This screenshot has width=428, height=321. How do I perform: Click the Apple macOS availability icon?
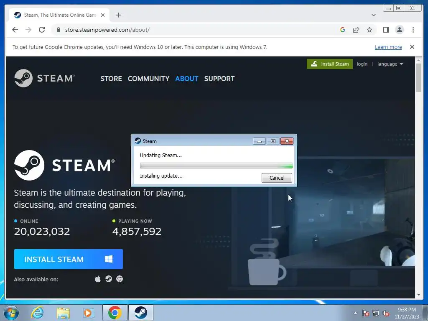98,279
